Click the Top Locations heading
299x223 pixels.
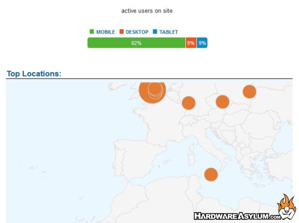pyautogui.click(x=34, y=74)
